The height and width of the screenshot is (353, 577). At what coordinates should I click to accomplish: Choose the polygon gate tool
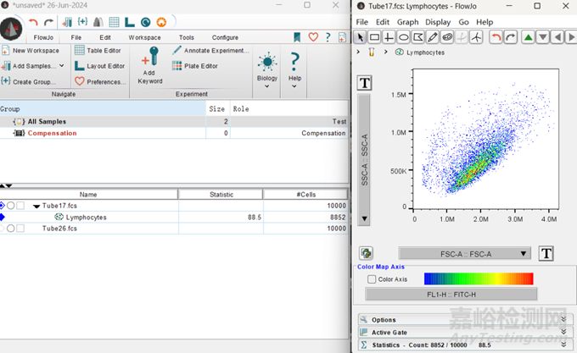click(418, 37)
